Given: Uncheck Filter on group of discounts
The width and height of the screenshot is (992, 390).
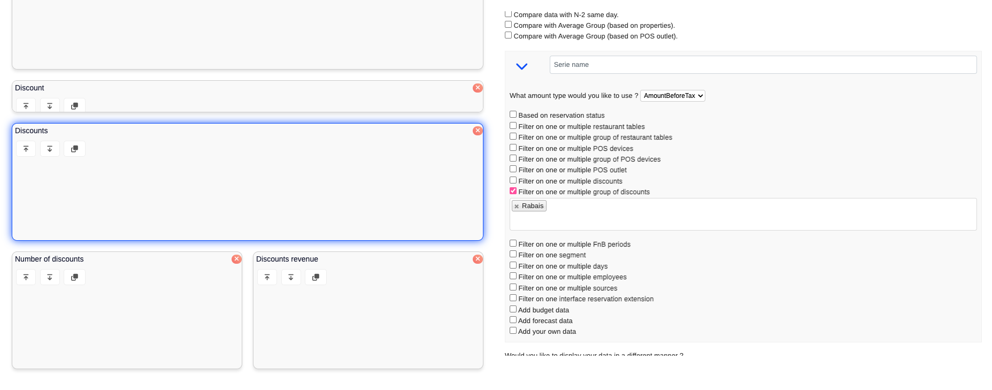Looking at the screenshot, I should (x=513, y=191).
